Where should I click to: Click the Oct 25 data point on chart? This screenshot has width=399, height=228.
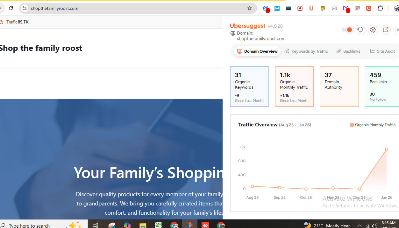click(306, 189)
